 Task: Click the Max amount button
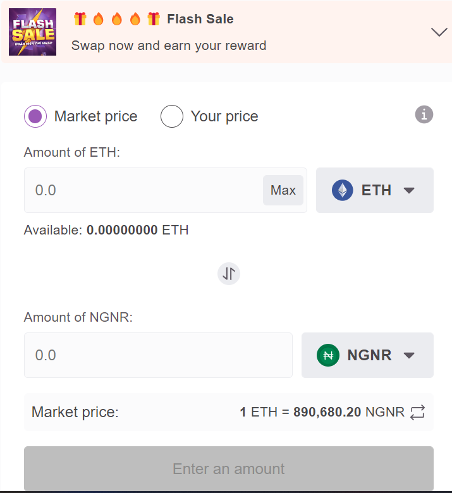pyautogui.click(x=283, y=190)
